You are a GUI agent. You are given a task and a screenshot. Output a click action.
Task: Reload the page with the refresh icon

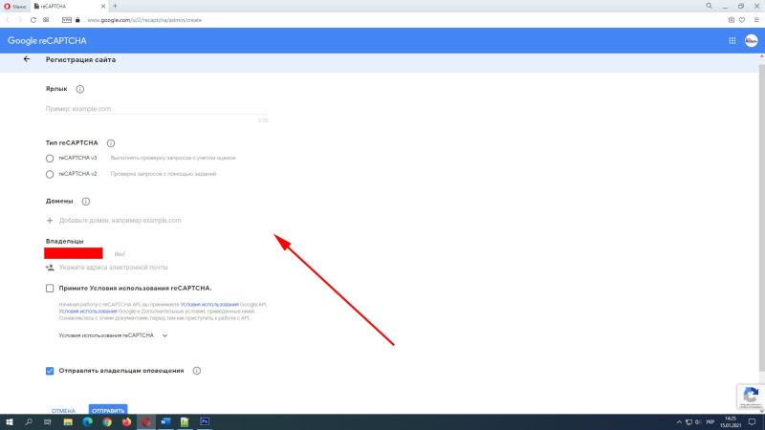pyautogui.click(x=33, y=20)
